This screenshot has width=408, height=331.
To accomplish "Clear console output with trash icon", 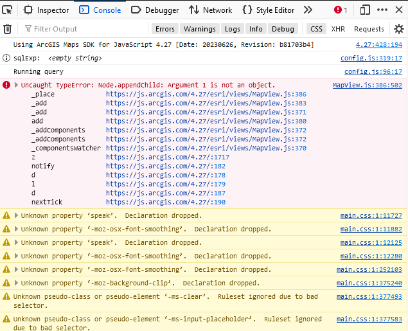I will [8, 29].
